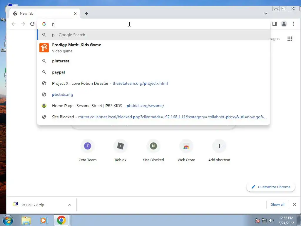Click the Chrome taskbar icon

61,220
